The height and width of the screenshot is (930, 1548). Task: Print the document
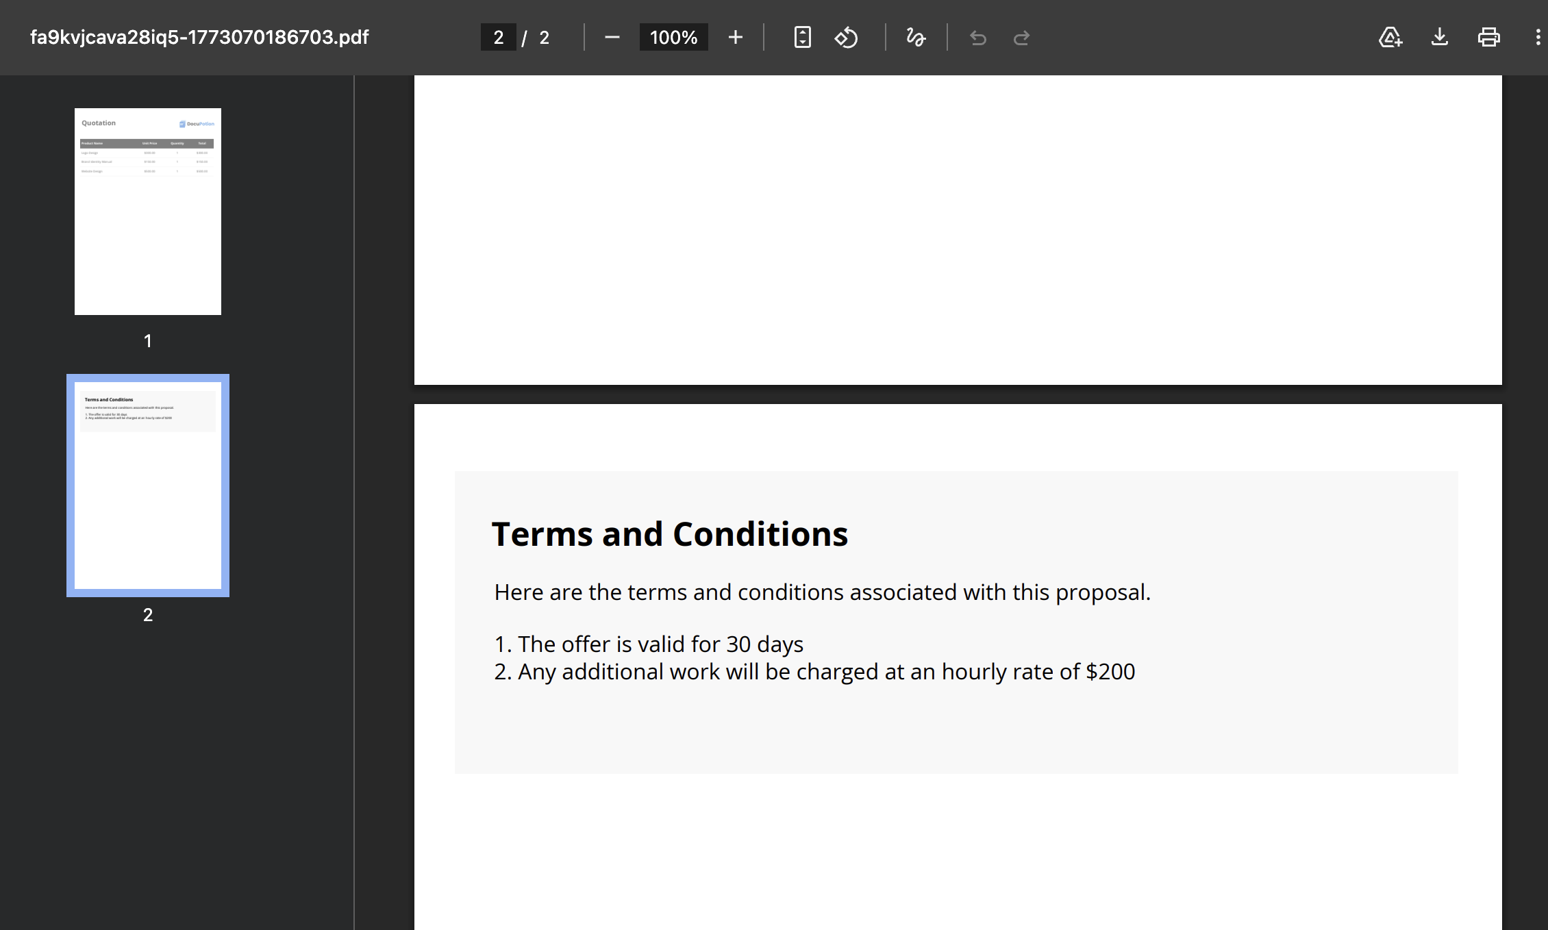(1488, 38)
